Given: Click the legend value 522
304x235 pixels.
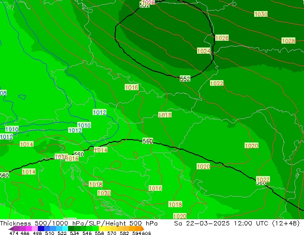Looking at the screenshot, I should click(62, 233).
